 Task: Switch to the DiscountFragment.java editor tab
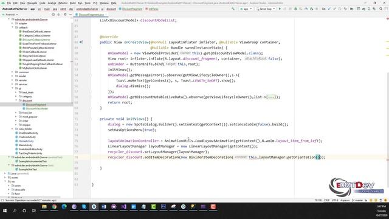(91, 15)
